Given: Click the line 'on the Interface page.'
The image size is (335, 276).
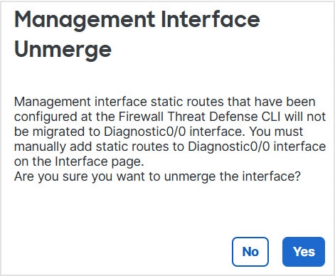Looking at the screenshot, I should [79, 161].
